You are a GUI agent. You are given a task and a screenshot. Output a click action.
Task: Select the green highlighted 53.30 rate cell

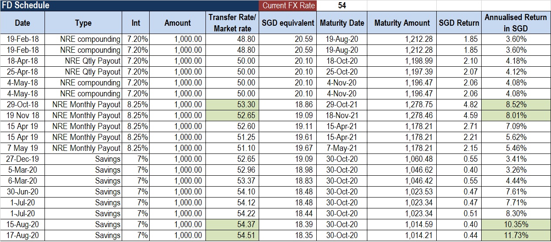(x=232, y=105)
